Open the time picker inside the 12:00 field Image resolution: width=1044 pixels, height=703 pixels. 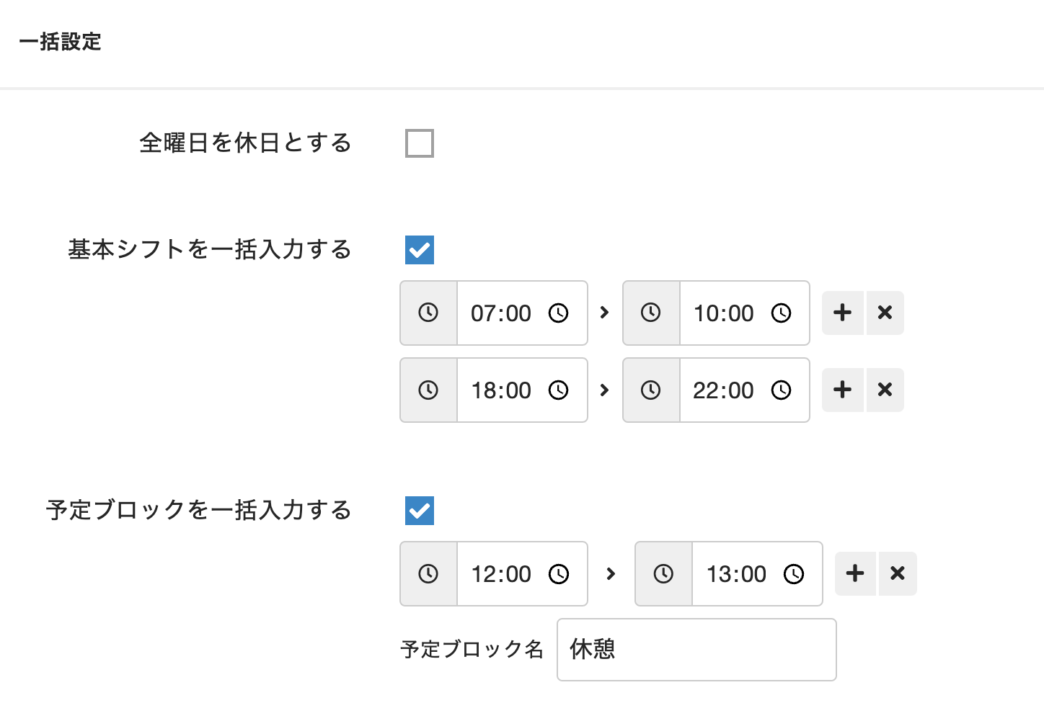[559, 574]
